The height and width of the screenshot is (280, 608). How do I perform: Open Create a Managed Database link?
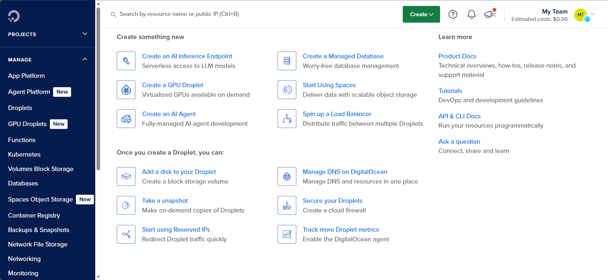[x=343, y=56]
